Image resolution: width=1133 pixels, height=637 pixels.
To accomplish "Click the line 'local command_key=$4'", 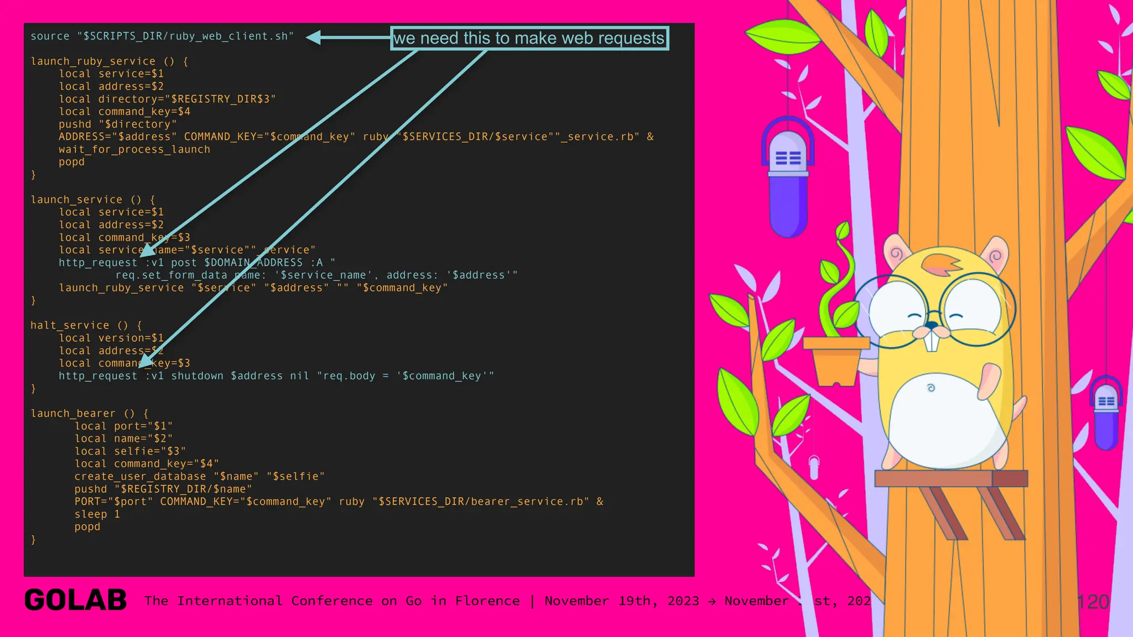I will 124,112.
